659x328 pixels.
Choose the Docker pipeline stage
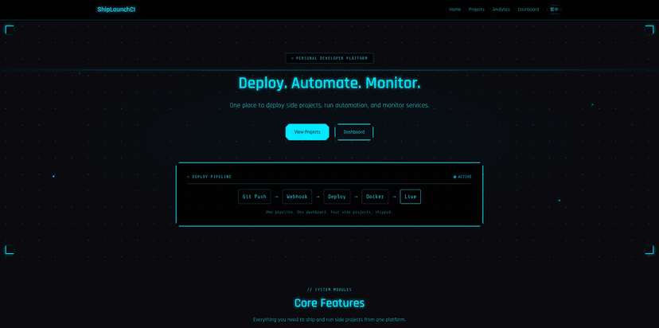375,197
